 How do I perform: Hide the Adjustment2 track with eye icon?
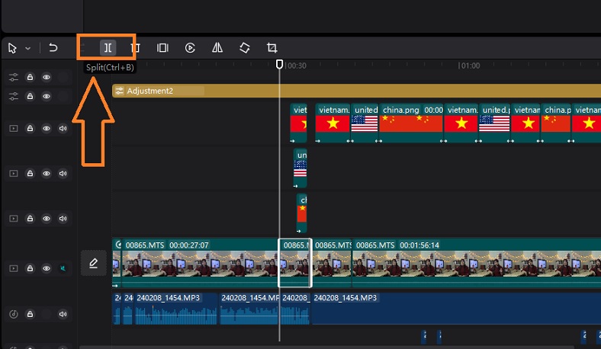(47, 97)
